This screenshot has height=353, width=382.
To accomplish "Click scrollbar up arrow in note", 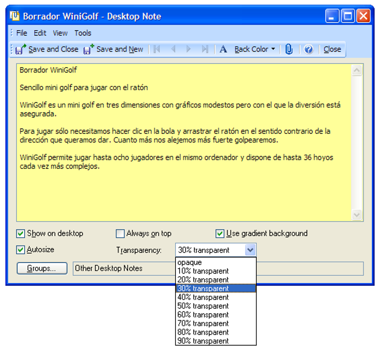I will [x=357, y=71].
